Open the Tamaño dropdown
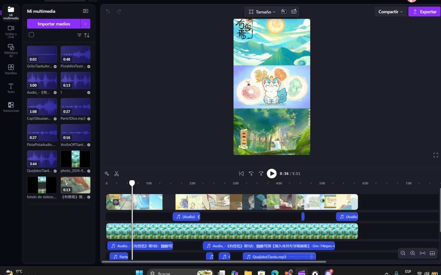Screen dimensions: 441x275 click(262, 12)
